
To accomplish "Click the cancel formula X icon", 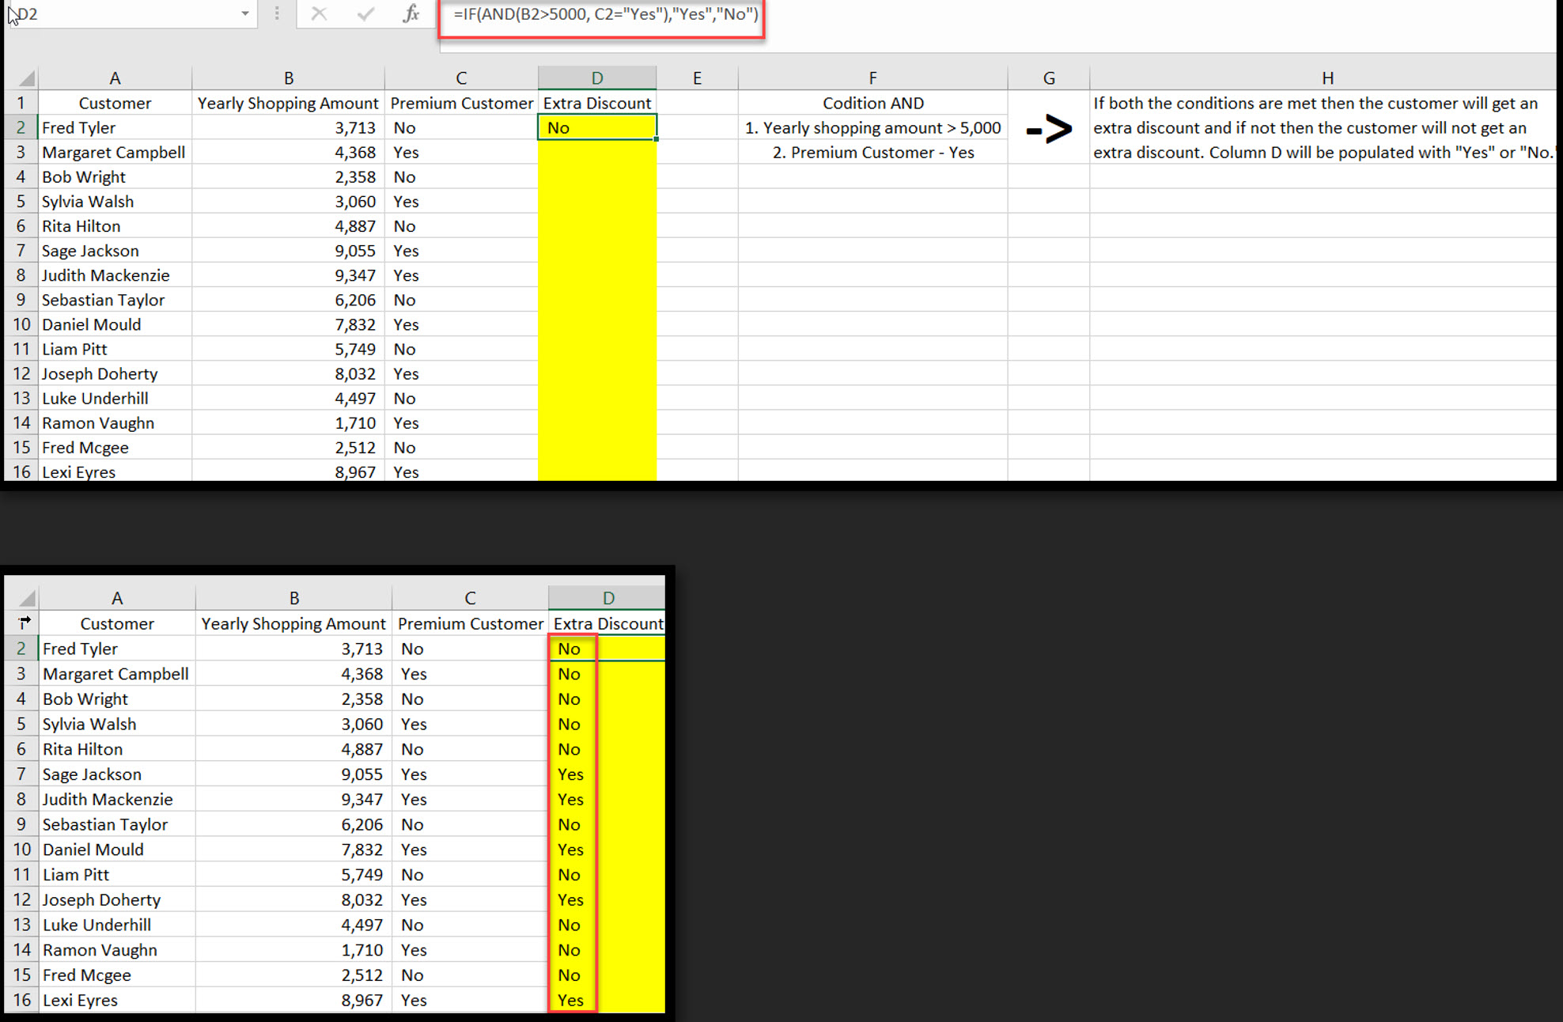I will [x=320, y=13].
